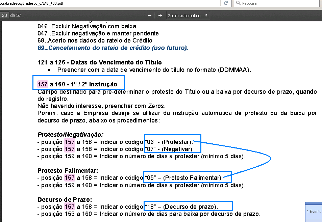Open the "Zoom automático" zoom dropdown
The width and height of the screenshot is (322, 222).
[x=188, y=16]
